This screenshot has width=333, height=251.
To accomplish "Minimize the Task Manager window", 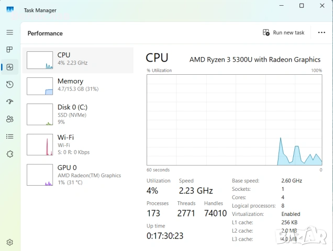I will [281, 6].
